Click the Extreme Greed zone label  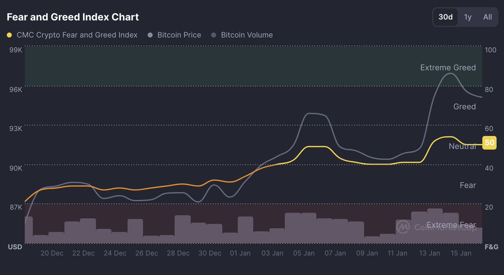click(448, 68)
